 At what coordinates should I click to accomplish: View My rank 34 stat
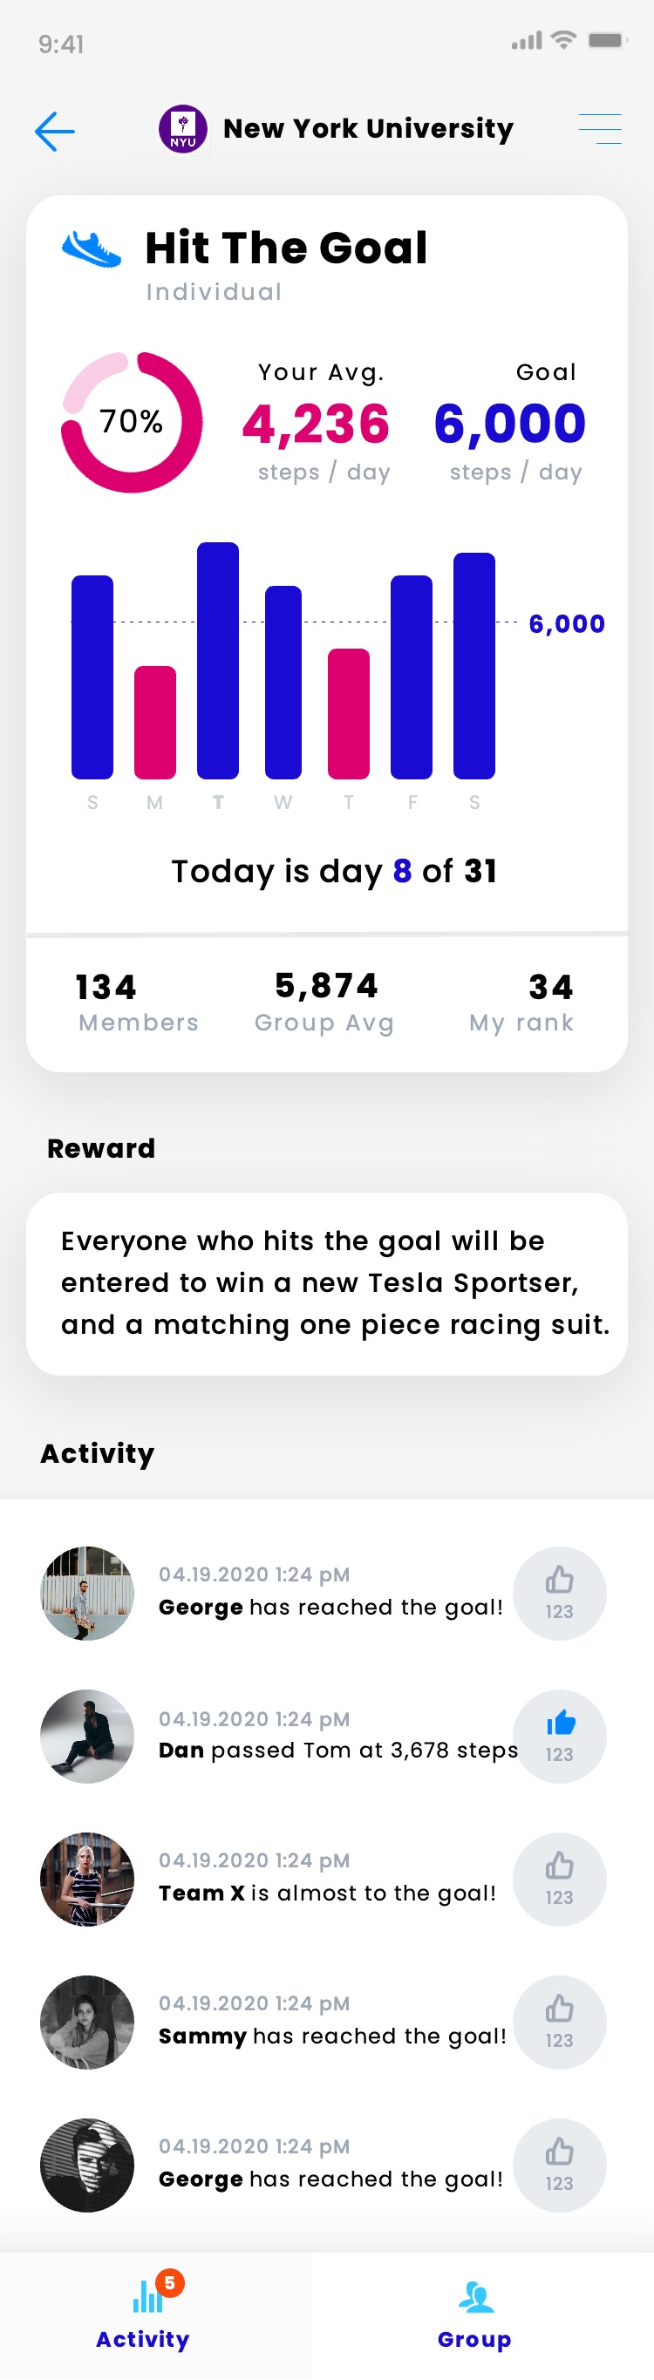pos(522,1003)
